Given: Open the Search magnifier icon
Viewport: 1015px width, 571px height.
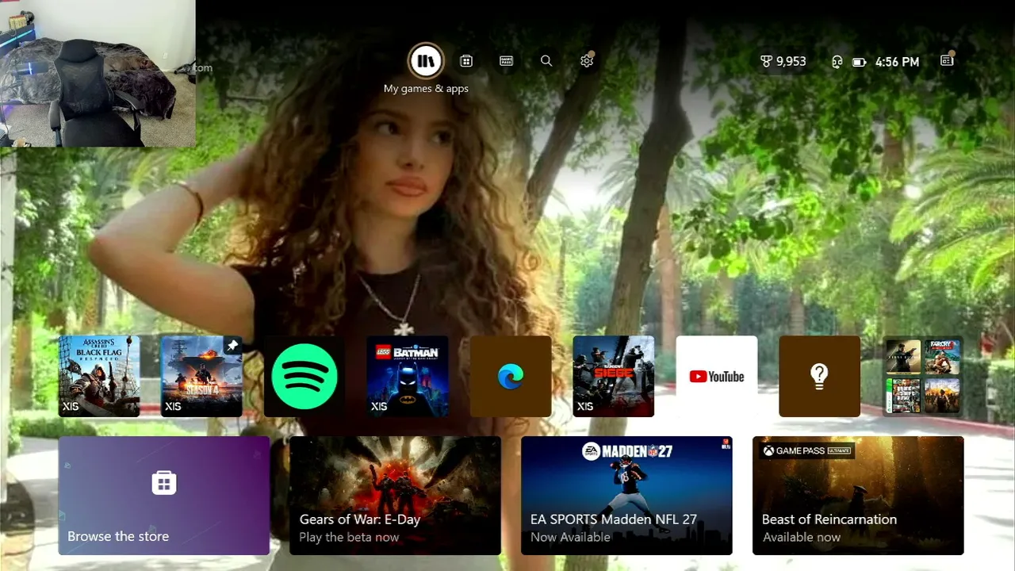Looking at the screenshot, I should 546,61.
